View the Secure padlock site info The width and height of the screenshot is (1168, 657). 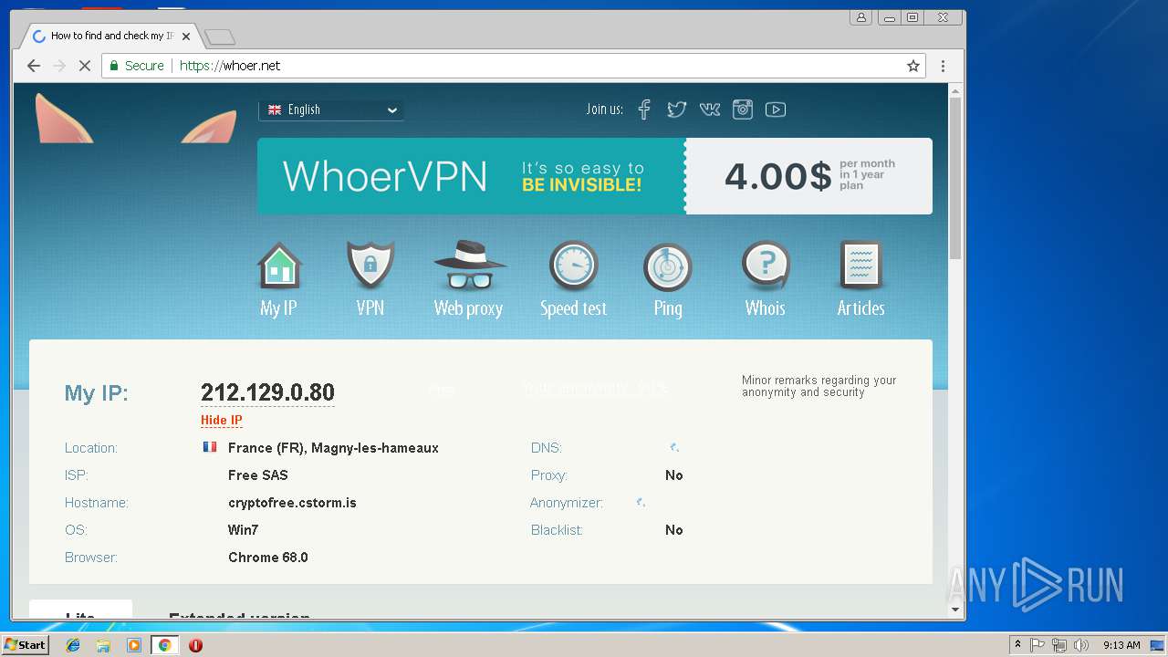[137, 66]
